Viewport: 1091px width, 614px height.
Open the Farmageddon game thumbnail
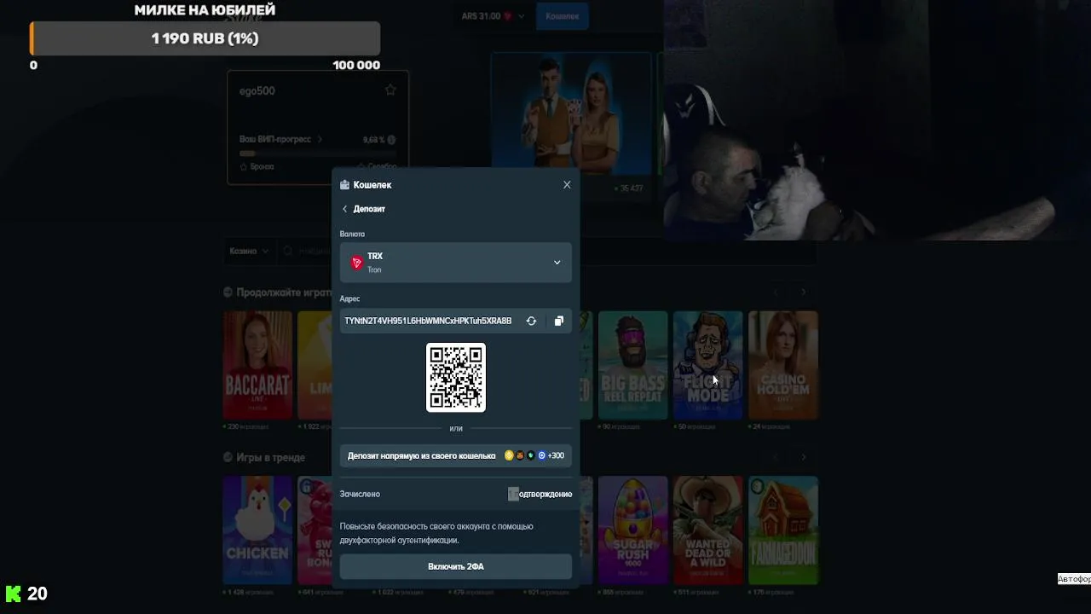click(x=782, y=530)
